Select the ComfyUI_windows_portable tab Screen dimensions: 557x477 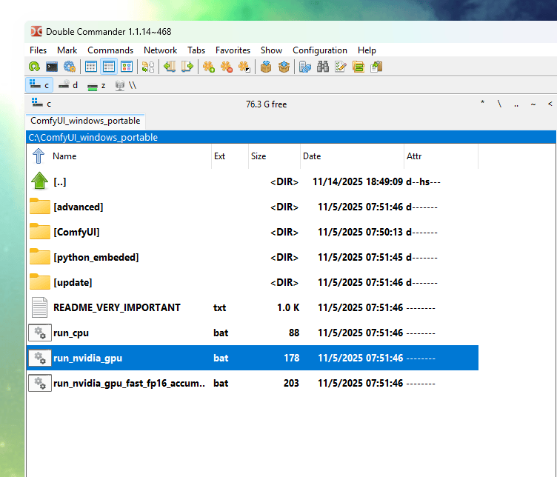point(85,121)
